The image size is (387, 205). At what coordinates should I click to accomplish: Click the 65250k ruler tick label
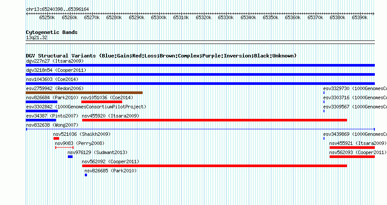pos(47,17)
